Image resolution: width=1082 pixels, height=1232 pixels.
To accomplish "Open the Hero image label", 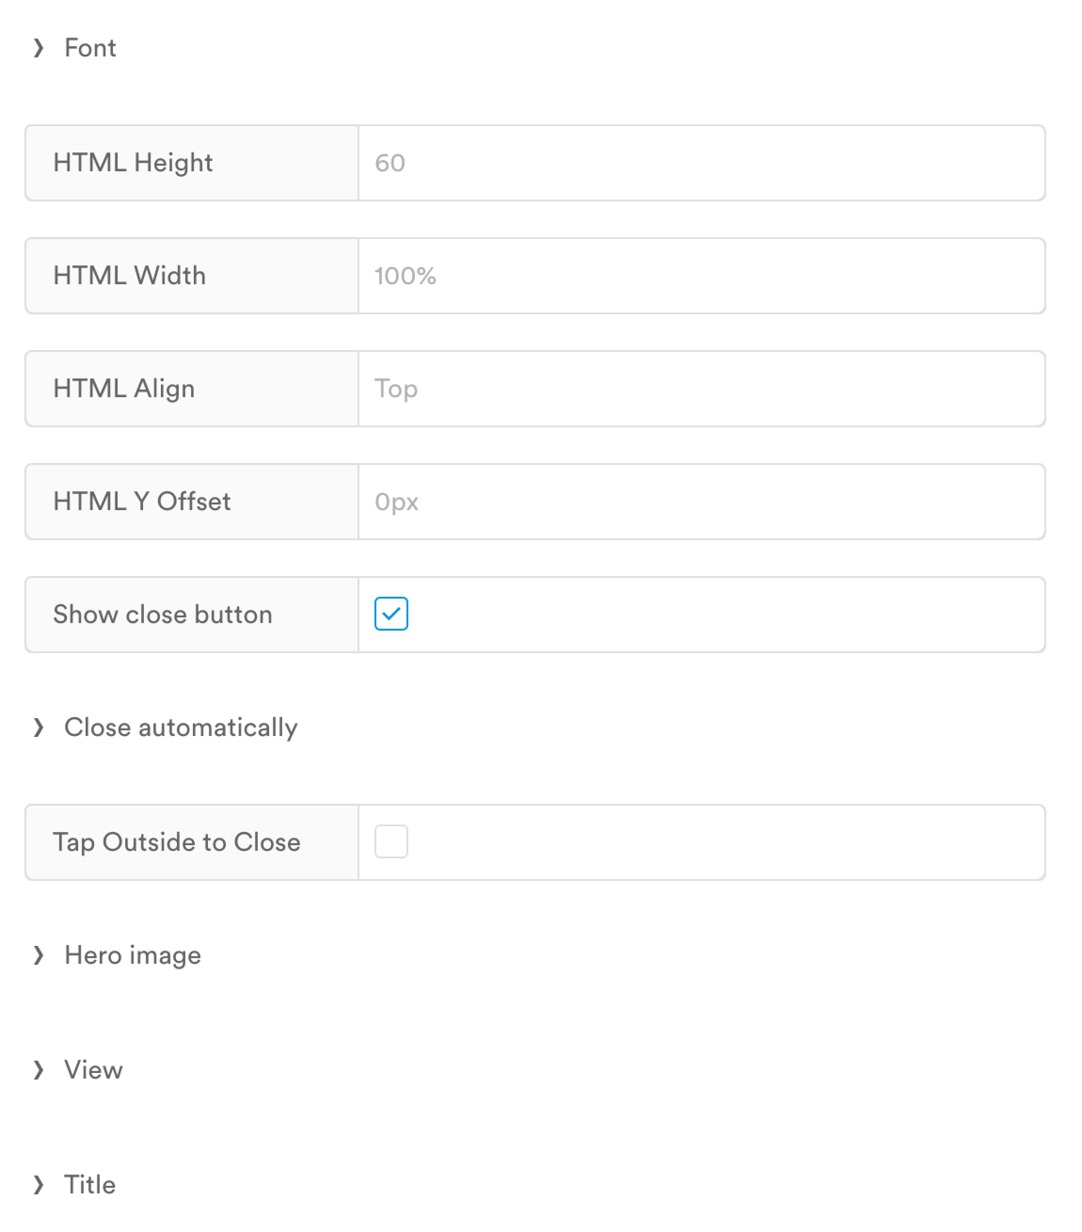I will pos(133,955).
